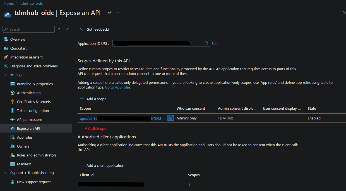Focus the sidebar Search field
The height and width of the screenshot is (191, 346).
click(x=31, y=29)
